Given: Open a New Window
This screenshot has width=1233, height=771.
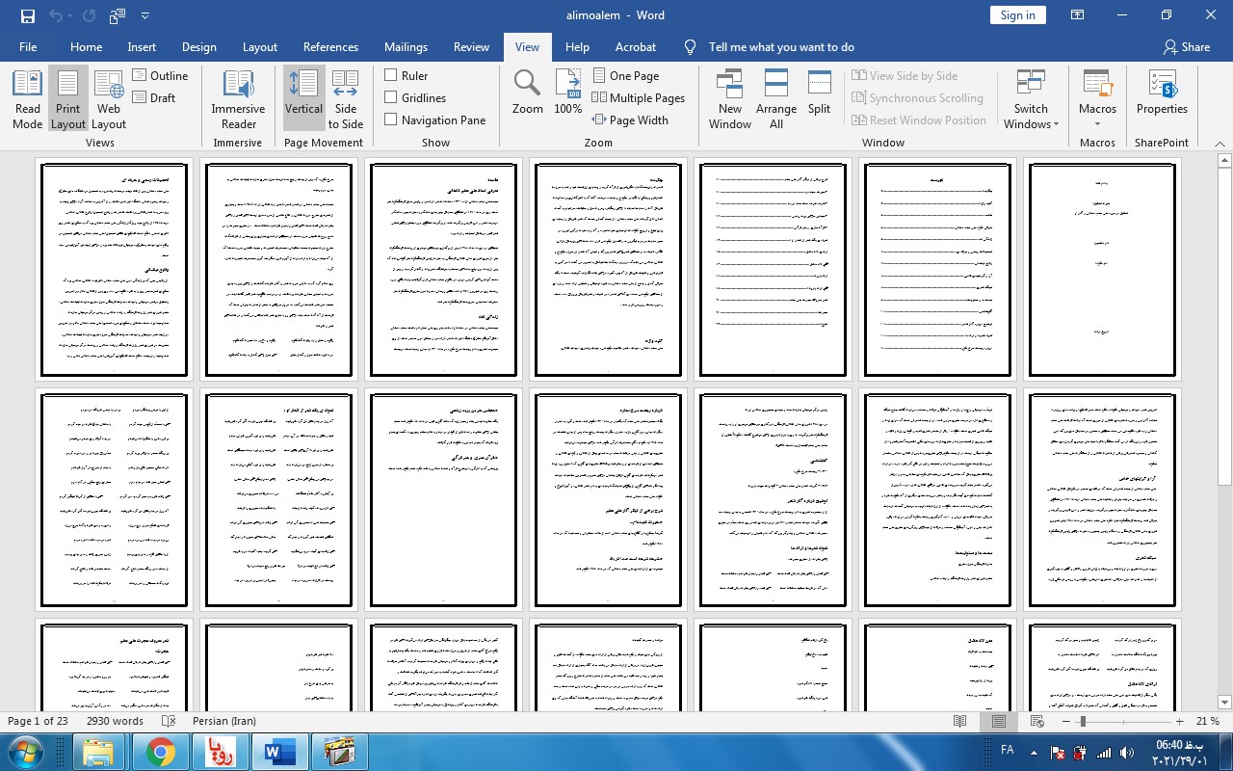Looking at the screenshot, I should pos(729,99).
